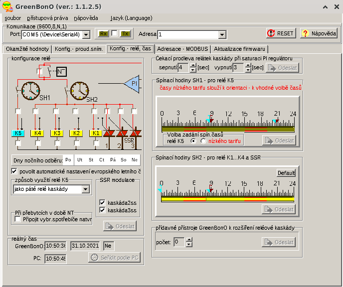Image resolution: width=343 pixels, height=287 pixels.
Task: Click the GreenBonO app icon in title bar
Action: click(x=7, y=6)
